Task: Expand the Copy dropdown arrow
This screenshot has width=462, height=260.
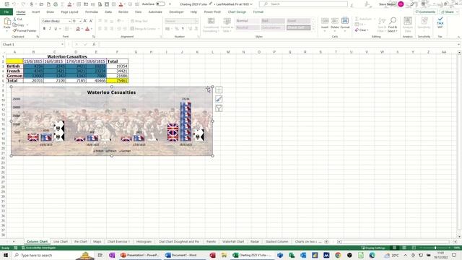Action: [x=27, y=25]
